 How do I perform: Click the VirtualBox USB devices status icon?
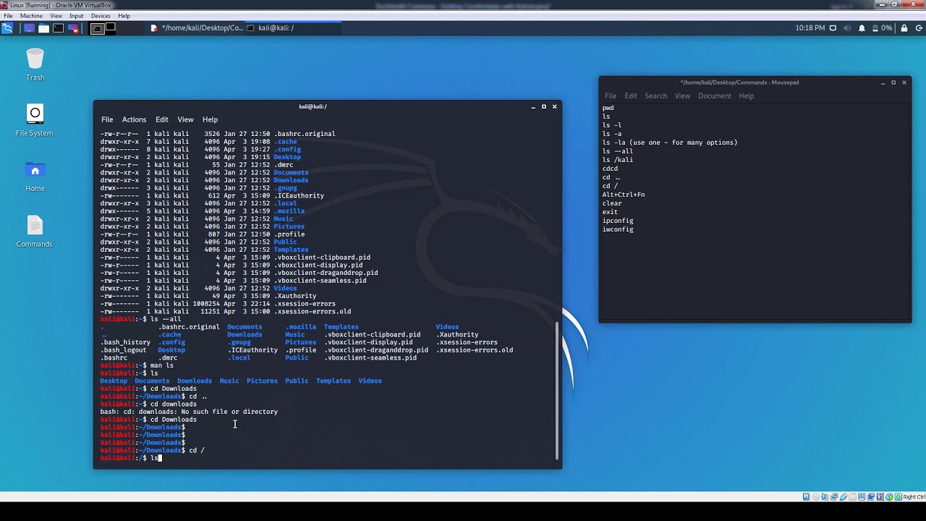[844, 496]
